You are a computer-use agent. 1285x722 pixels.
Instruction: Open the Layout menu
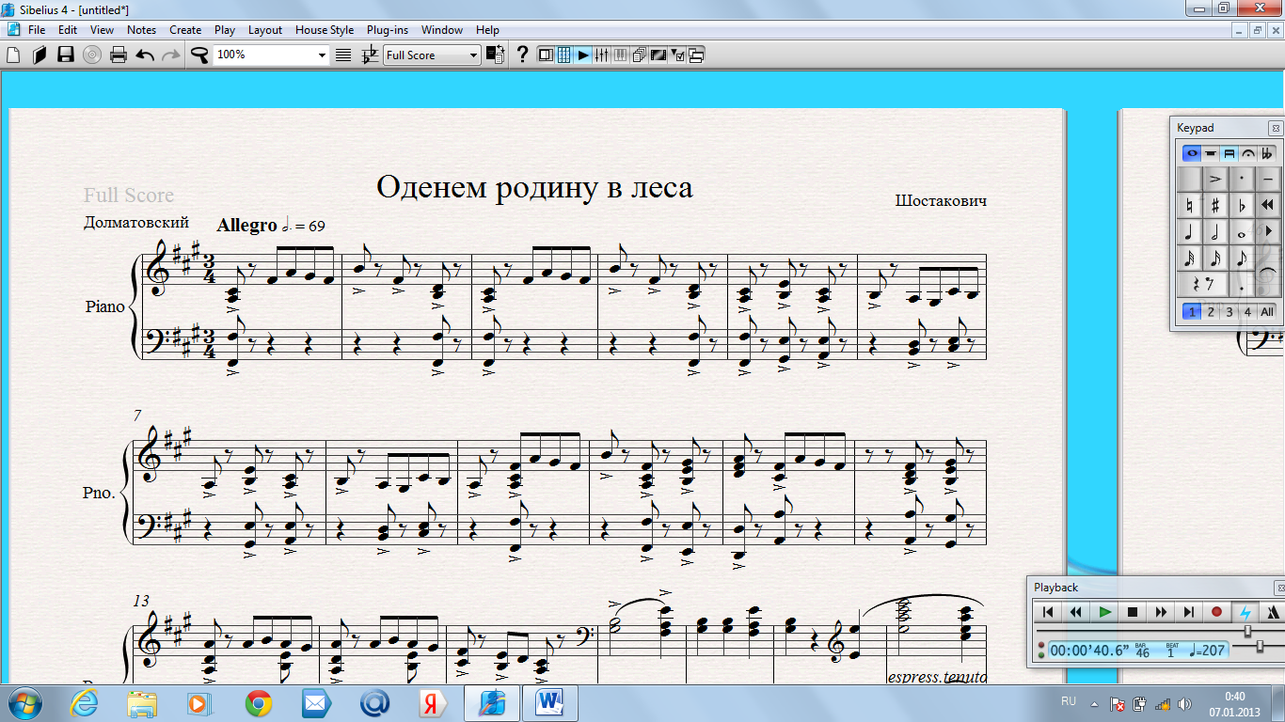click(265, 30)
